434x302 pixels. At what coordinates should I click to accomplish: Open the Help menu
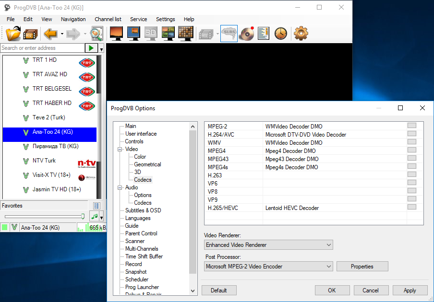[x=189, y=19]
